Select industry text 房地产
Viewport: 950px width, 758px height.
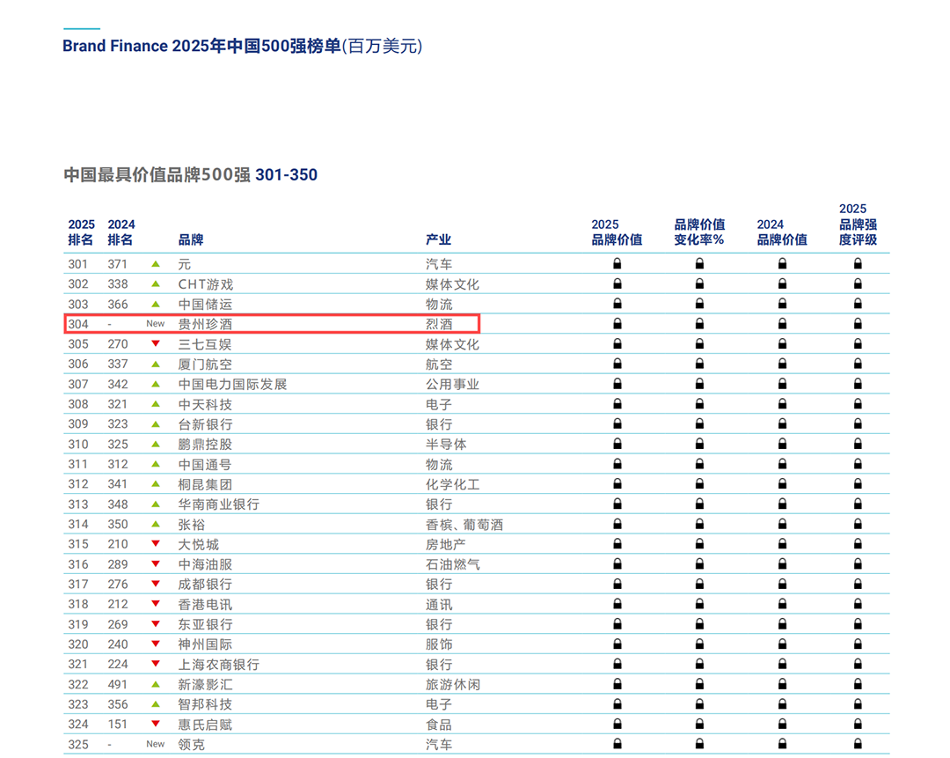coord(445,545)
